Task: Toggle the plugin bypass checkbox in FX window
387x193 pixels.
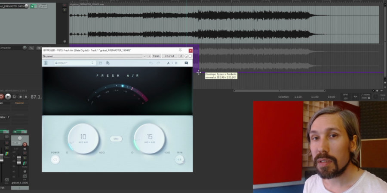Action: [x=190, y=56]
